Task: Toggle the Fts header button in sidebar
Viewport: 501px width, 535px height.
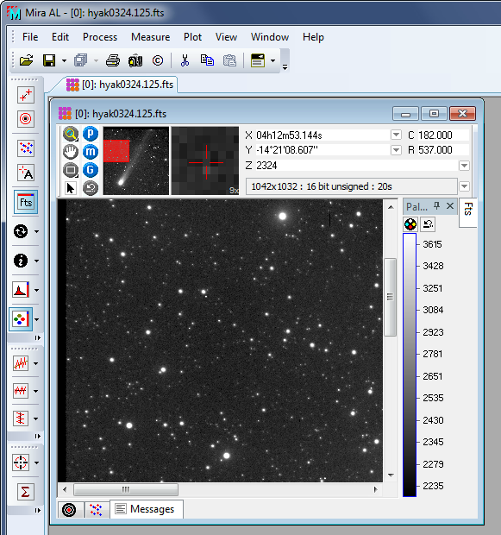Action: (x=26, y=202)
